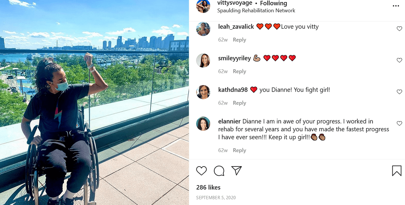Like kathdna98's comment heart

pyautogui.click(x=399, y=92)
